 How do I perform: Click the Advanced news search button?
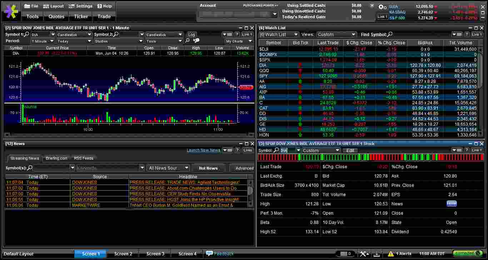click(243, 168)
